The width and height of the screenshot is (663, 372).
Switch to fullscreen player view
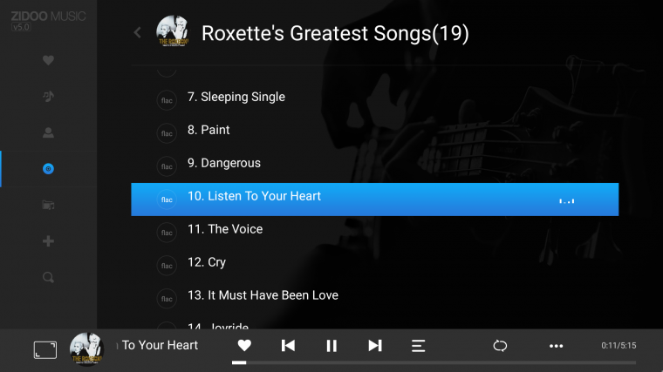[x=45, y=350]
